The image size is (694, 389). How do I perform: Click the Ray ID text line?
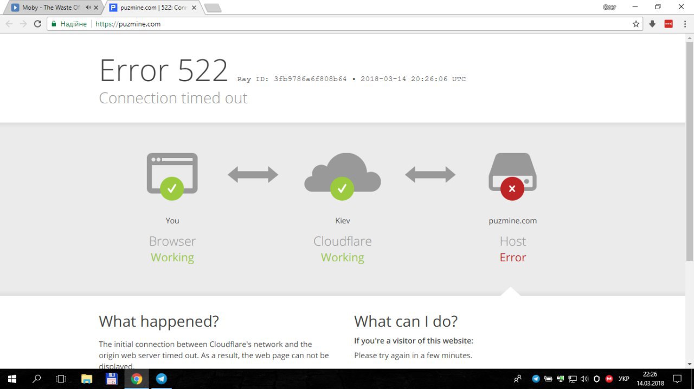point(351,79)
